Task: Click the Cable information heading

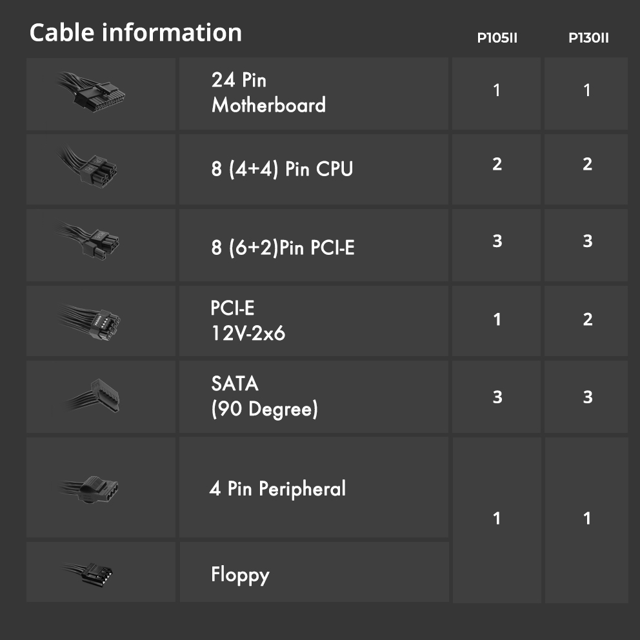Action: tap(135, 33)
